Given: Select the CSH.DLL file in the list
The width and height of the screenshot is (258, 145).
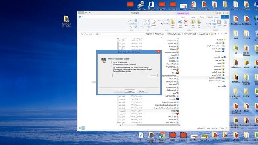Looking at the screenshot, I should (x=174, y=61).
